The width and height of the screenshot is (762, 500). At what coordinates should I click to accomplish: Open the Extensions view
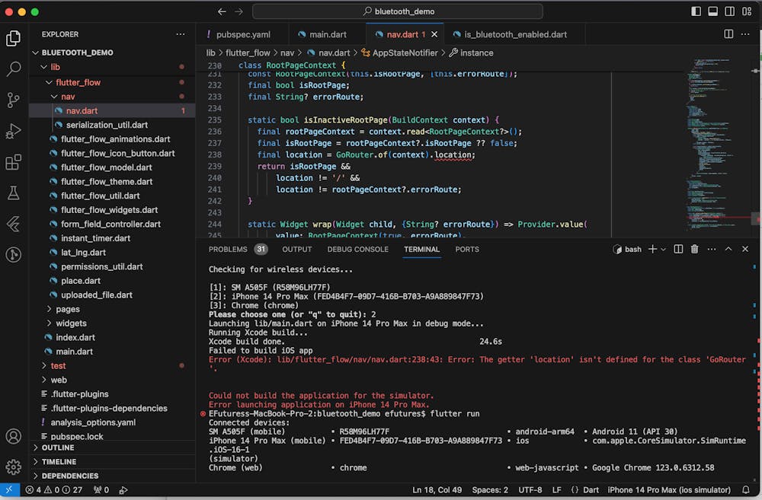tap(13, 162)
